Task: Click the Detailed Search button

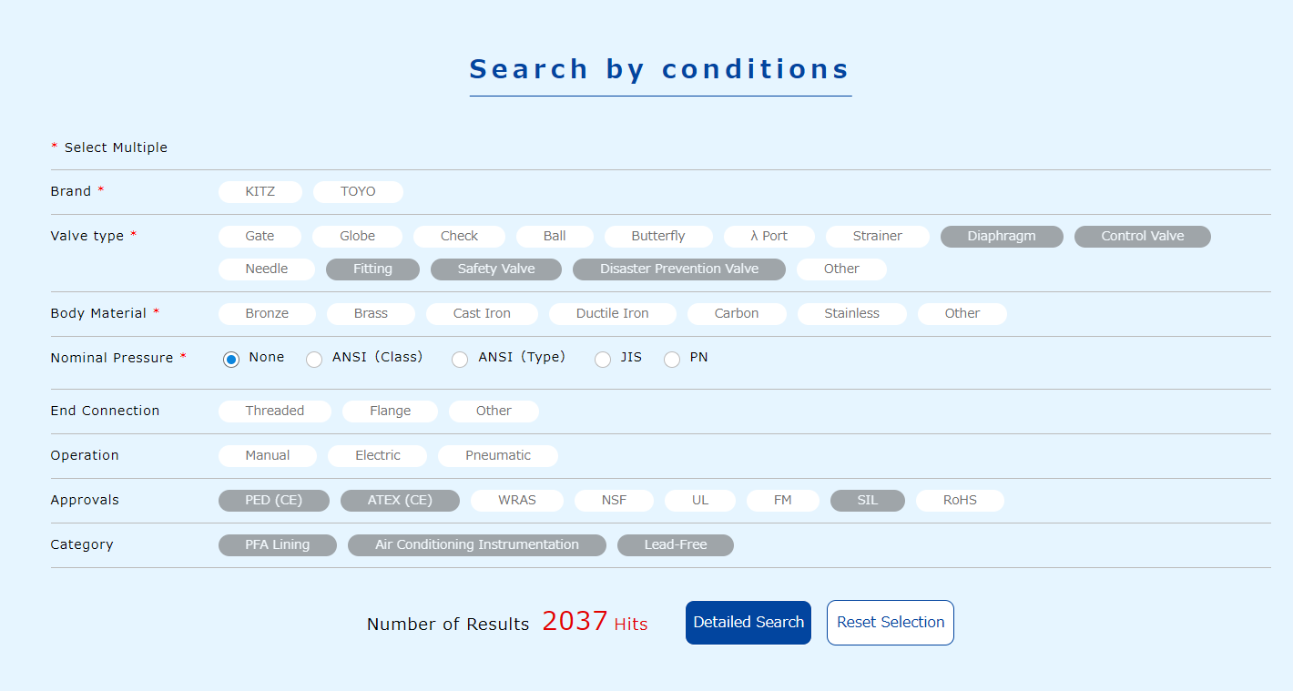Action: pyautogui.click(x=748, y=622)
